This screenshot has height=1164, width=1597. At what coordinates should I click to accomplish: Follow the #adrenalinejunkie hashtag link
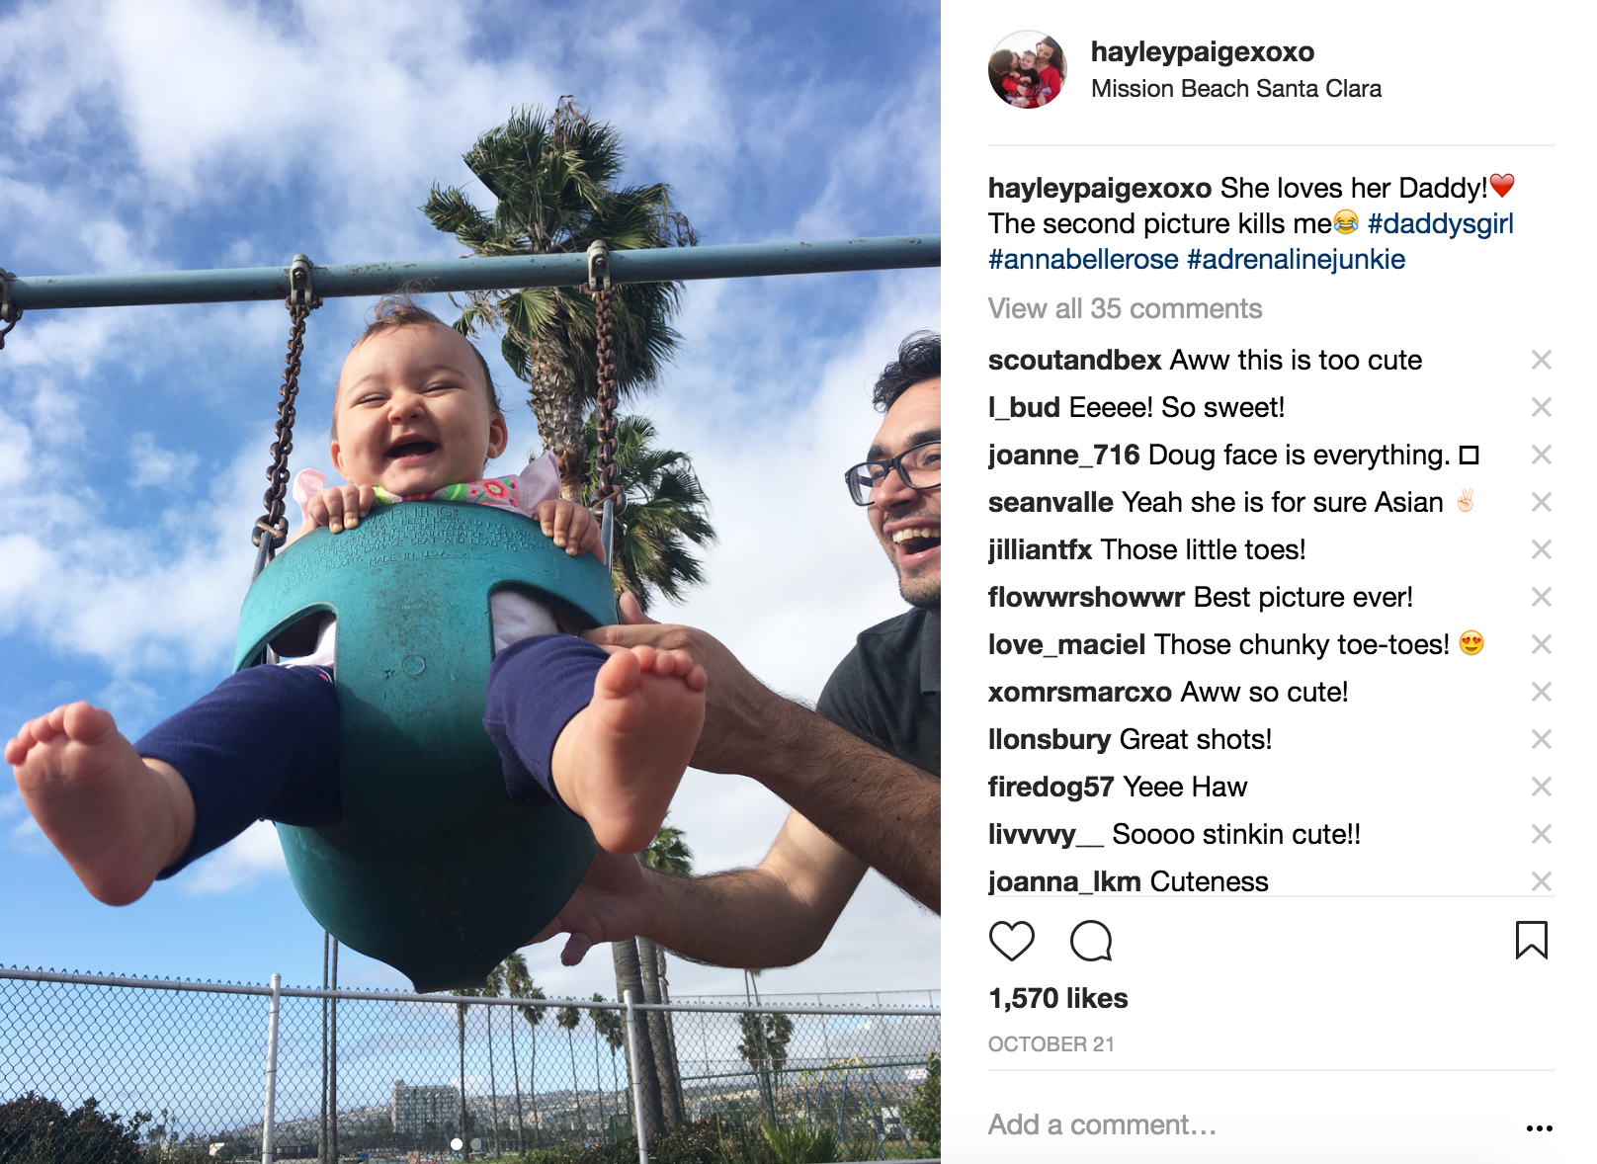(1296, 259)
